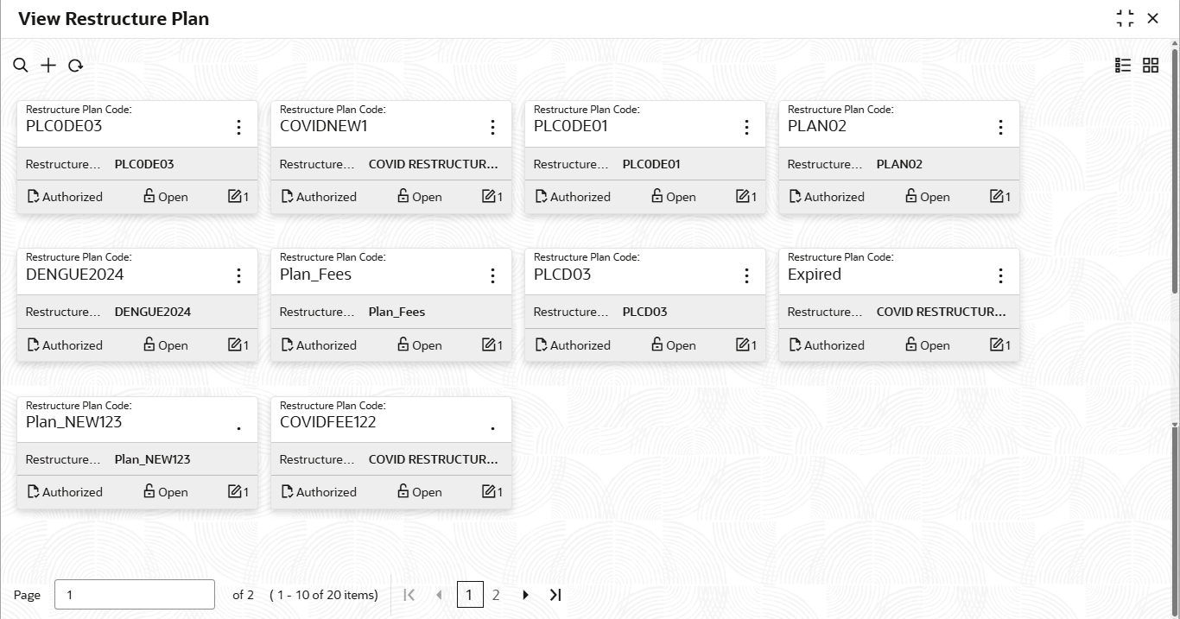This screenshot has height=619, width=1180.
Task: Click the Open lock icon on Expired card
Action: click(910, 344)
